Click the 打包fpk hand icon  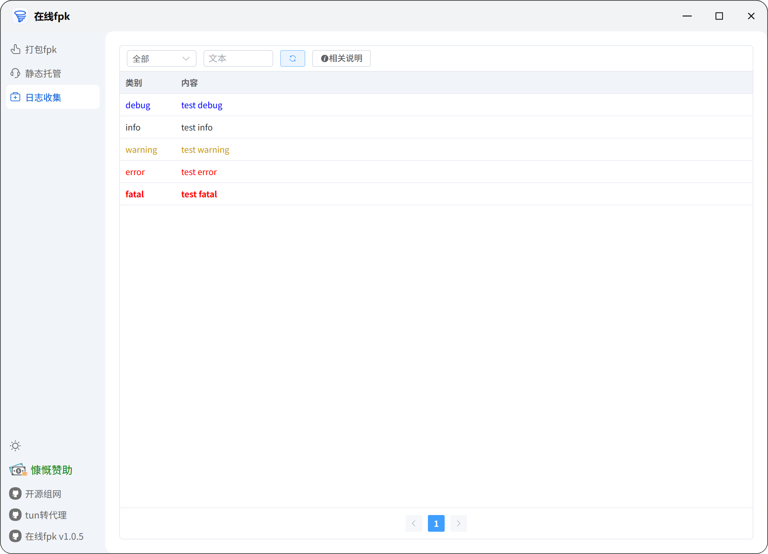(x=15, y=49)
